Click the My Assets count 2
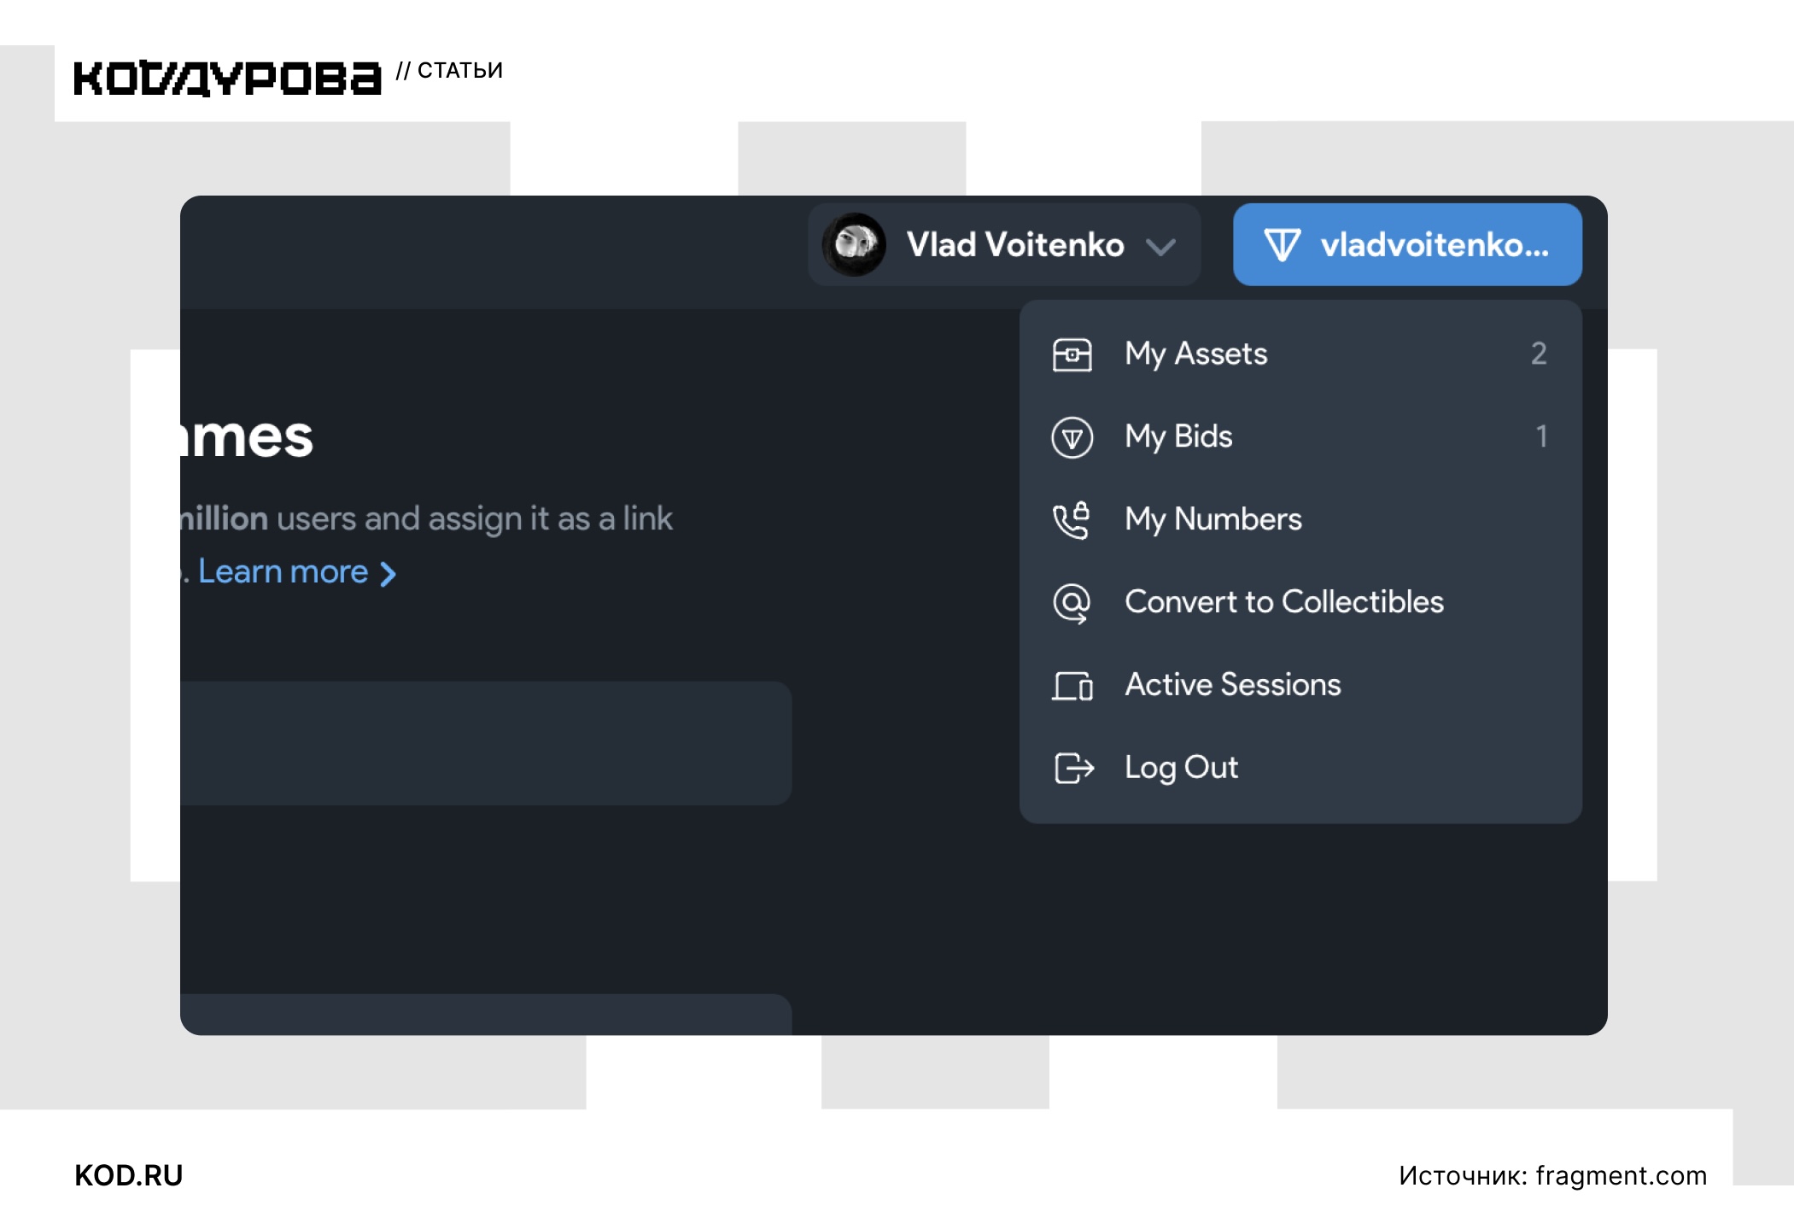1794x1229 pixels. coord(1539,354)
